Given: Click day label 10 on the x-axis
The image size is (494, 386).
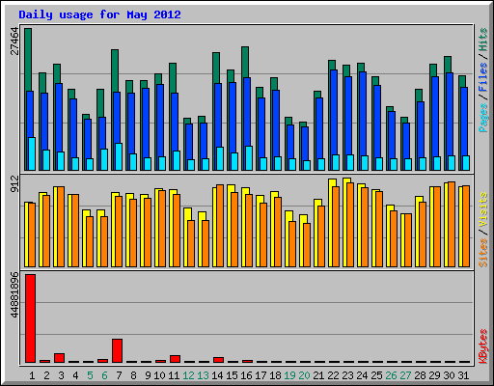Looking at the screenshot, I should 159,375.
